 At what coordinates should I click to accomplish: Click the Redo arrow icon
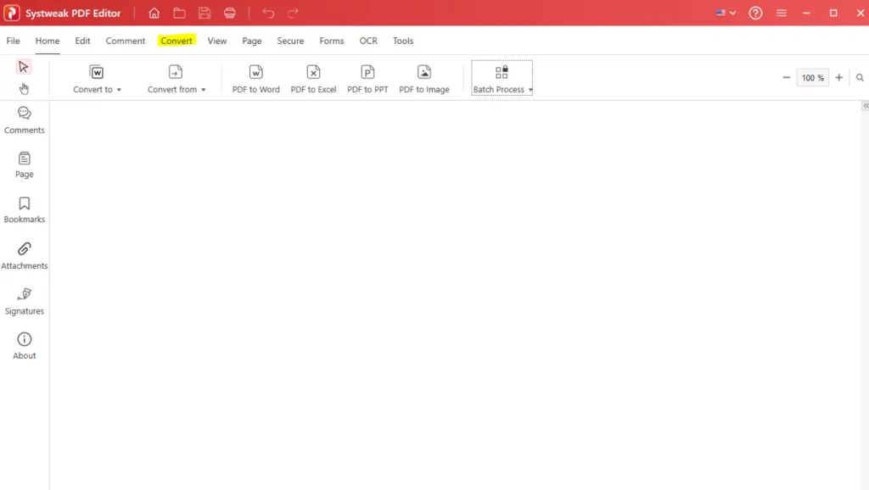coord(293,13)
